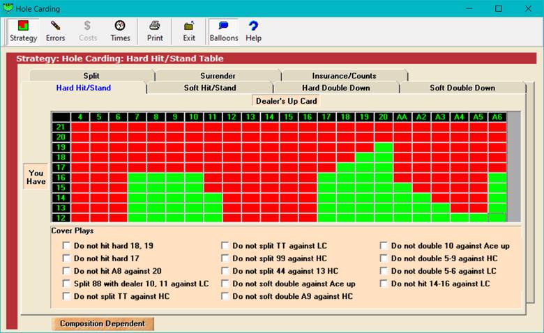This screenshot has height=333, width=544.
Task: Tick 'Do not double 10 against Ace up'
Action: point(384,246)
